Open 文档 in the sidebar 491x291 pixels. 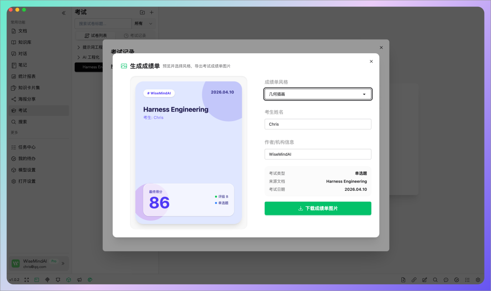(39, 31)
